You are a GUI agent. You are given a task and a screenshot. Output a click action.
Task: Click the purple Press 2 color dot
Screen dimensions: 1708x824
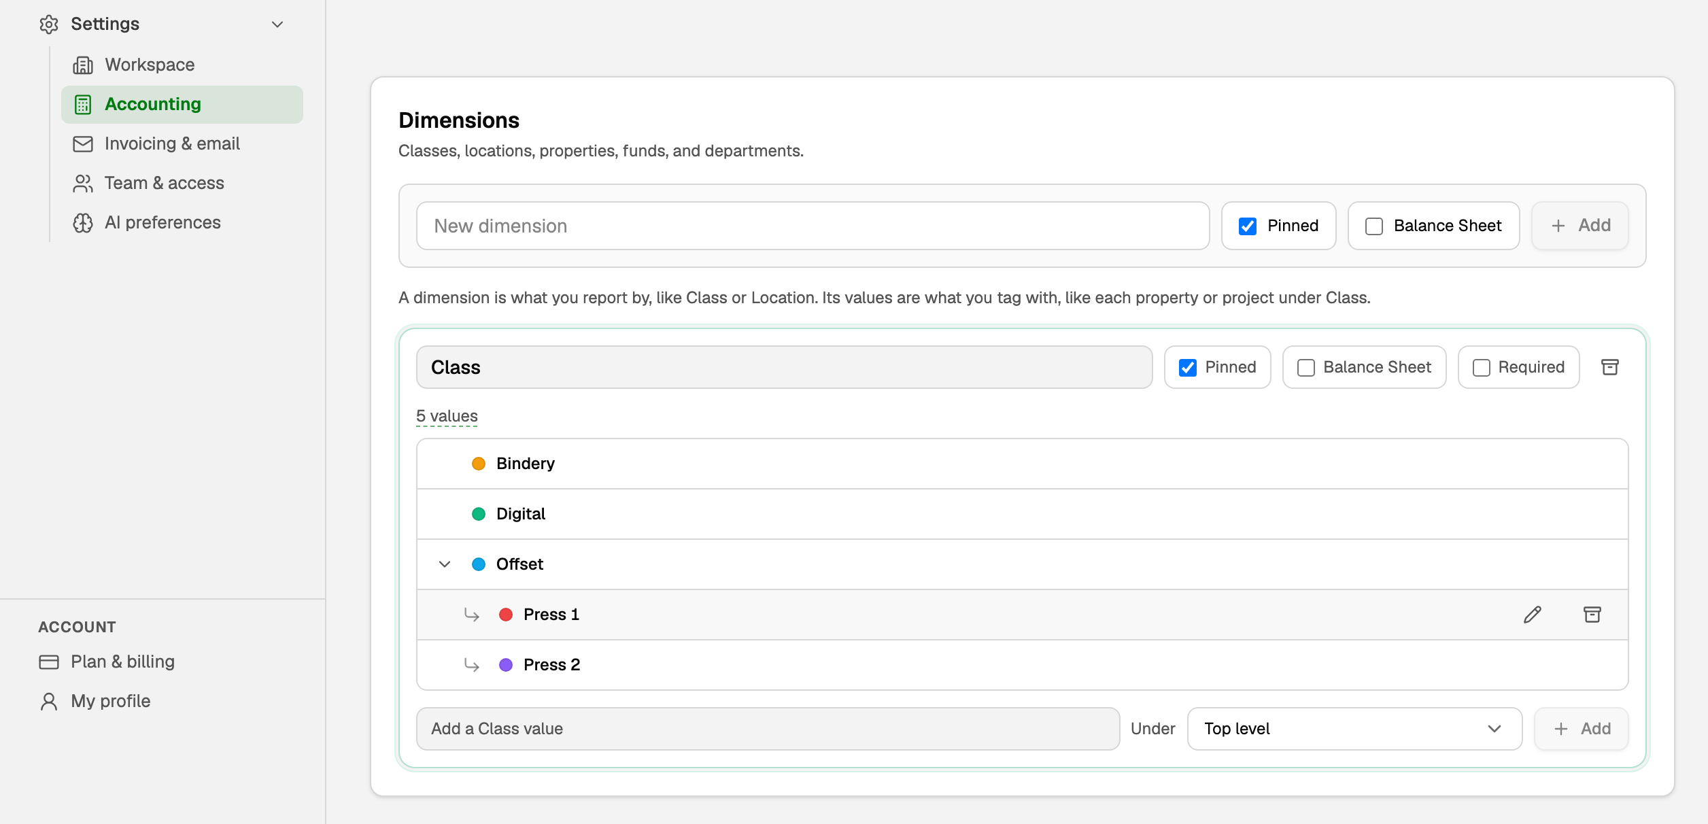click(x=506, y=665)
